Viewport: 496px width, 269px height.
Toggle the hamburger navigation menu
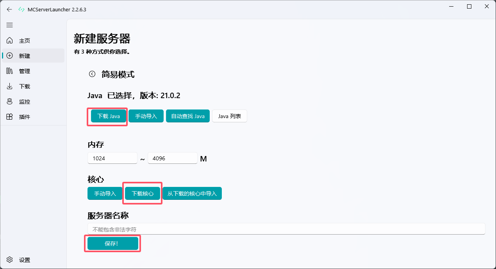click(x=10, y=25)
